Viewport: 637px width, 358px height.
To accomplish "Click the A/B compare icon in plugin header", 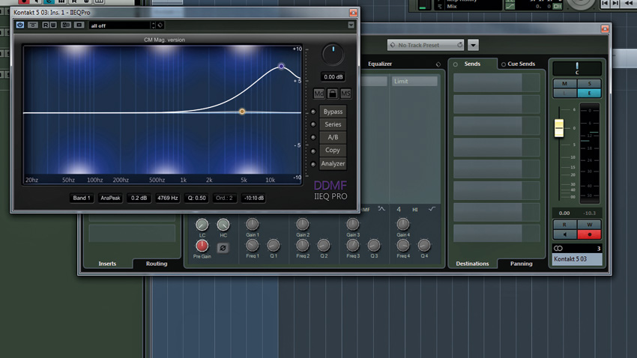I will [66, 25].
